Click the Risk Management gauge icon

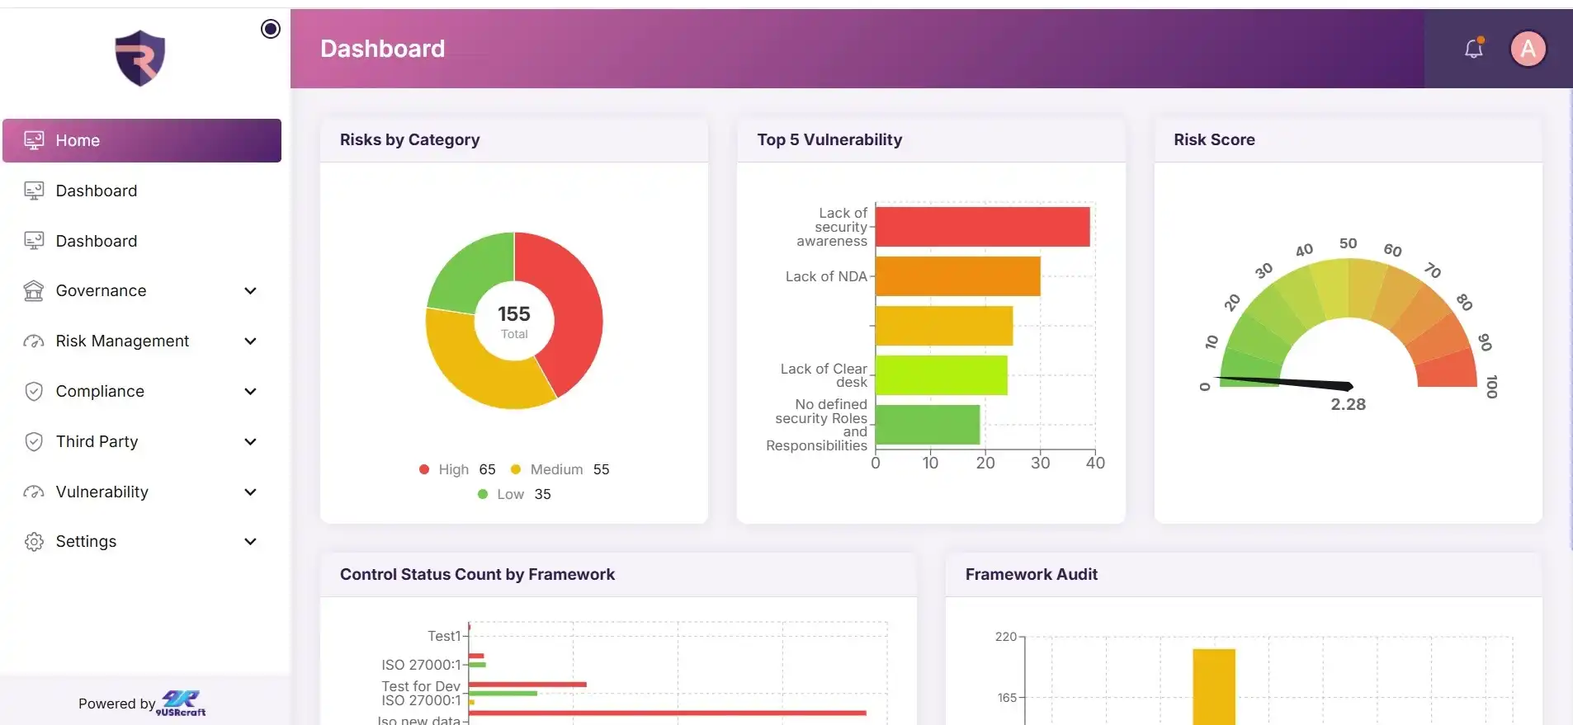click(x=34, y=341)
